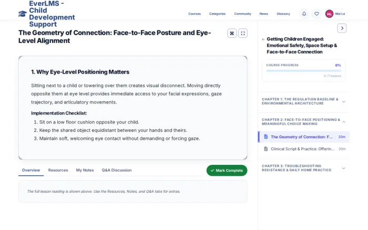Enter fullscreen with the expand icon
The height and width of the screenshot is (230, 368).
pos(243,33)
